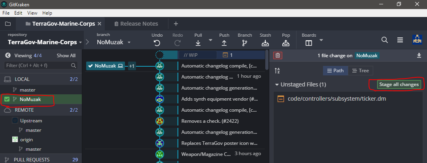Select master under Upstream remote
Viewport: 427px width, 163px height.
coord(33,130)
